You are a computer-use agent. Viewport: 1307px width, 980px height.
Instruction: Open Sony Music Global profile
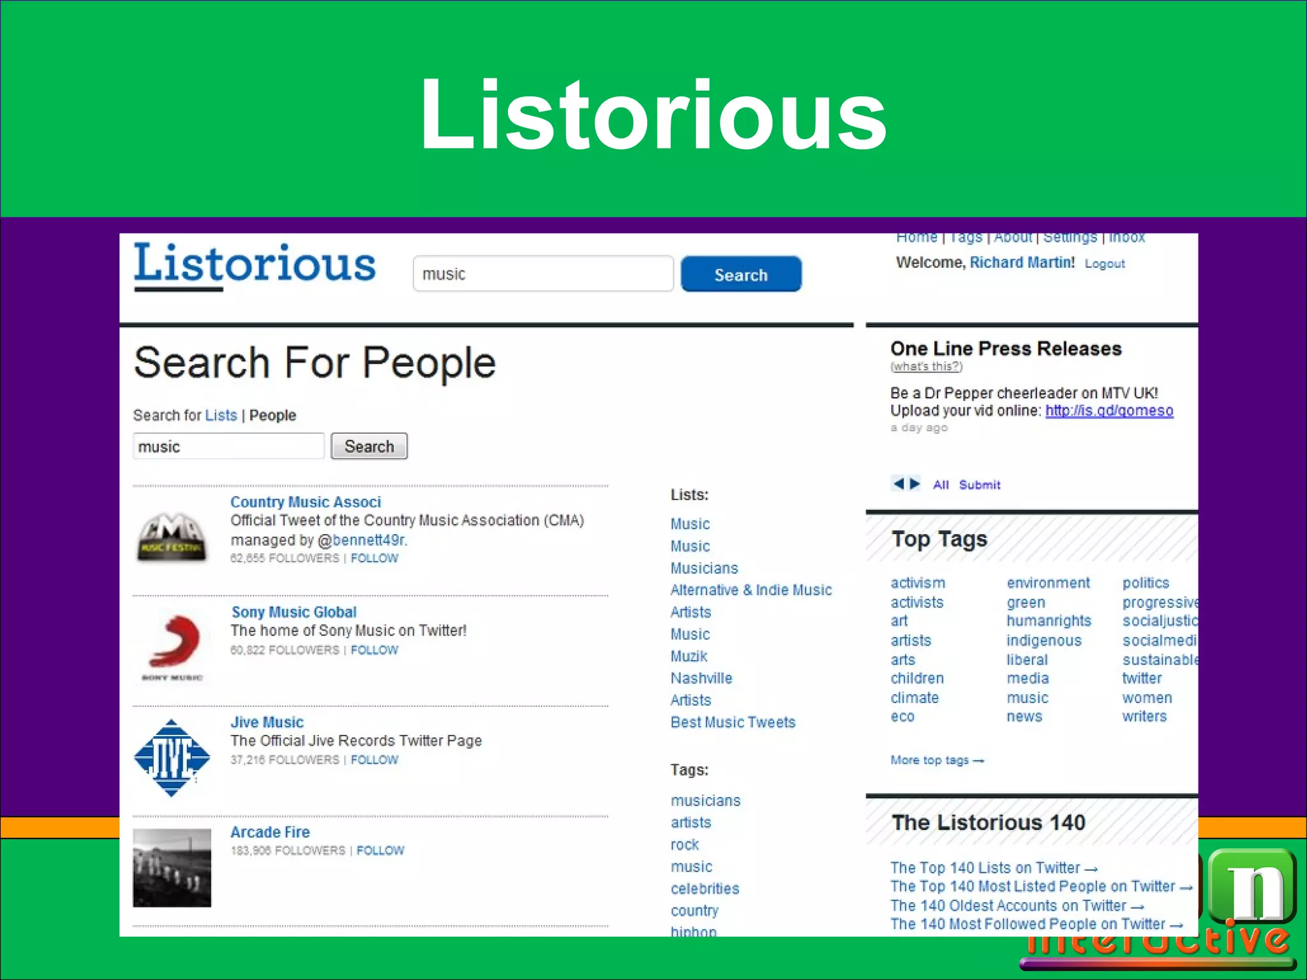point(294,612)
